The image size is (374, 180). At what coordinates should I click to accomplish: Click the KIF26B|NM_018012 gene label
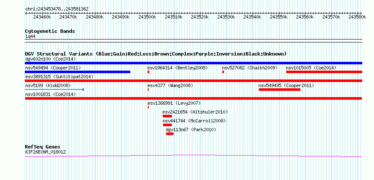coord(45,151)
